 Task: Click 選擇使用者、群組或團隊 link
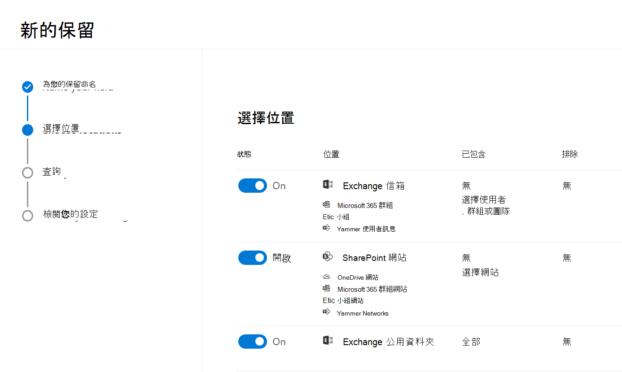coord(486,205)
